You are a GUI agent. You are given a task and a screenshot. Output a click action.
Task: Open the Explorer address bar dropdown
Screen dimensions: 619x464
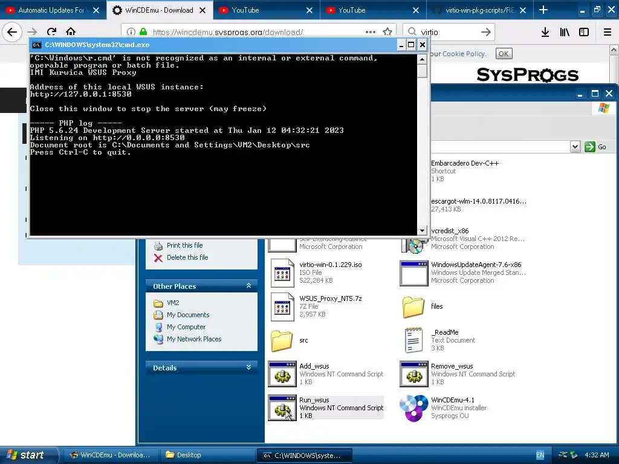tap(575, 147)
